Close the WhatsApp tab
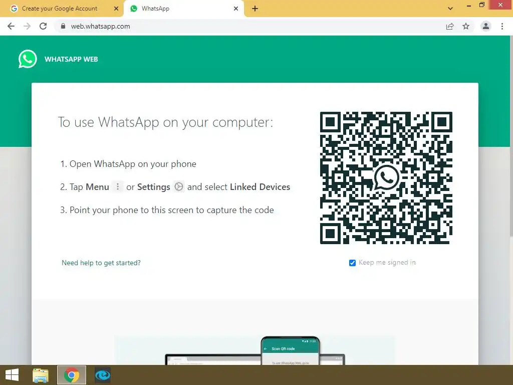Viewport: 513px width, 385px height. point(236,9)
